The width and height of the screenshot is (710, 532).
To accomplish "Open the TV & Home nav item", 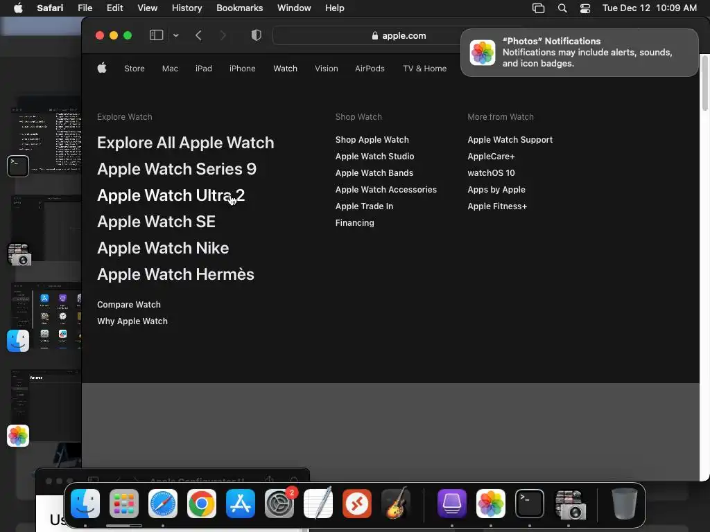I will [425, 69].
